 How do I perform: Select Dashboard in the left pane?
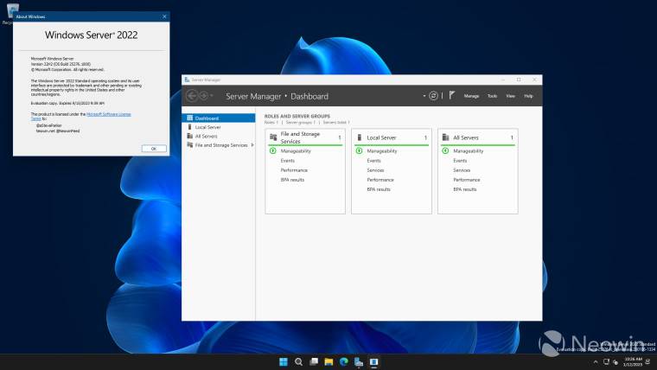tap(219, 118)
